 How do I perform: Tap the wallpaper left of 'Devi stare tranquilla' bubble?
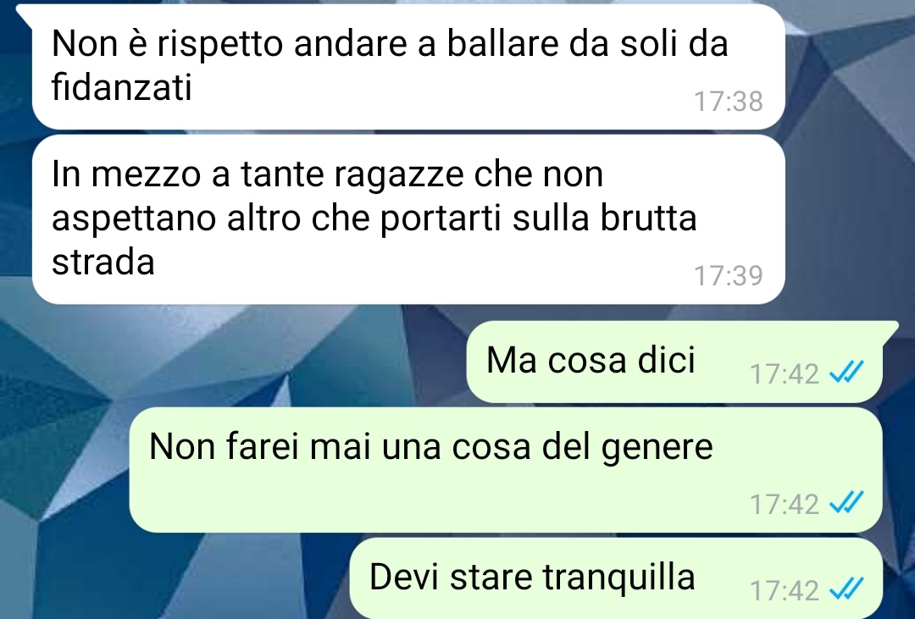pyautogui.click(x=175, y=578)
